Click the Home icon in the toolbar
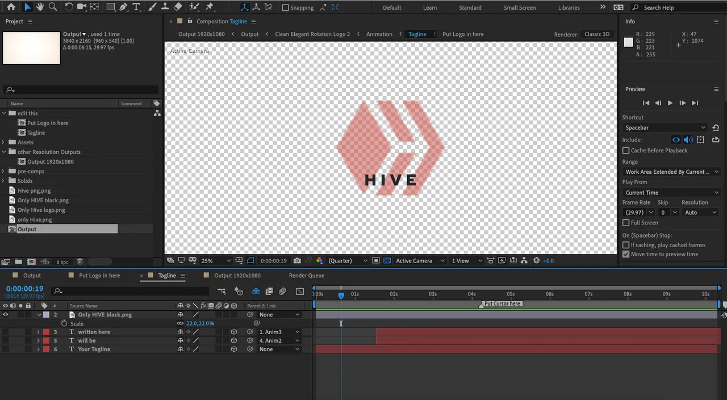Viewport: 727px width, 400px height. [11, 7]
